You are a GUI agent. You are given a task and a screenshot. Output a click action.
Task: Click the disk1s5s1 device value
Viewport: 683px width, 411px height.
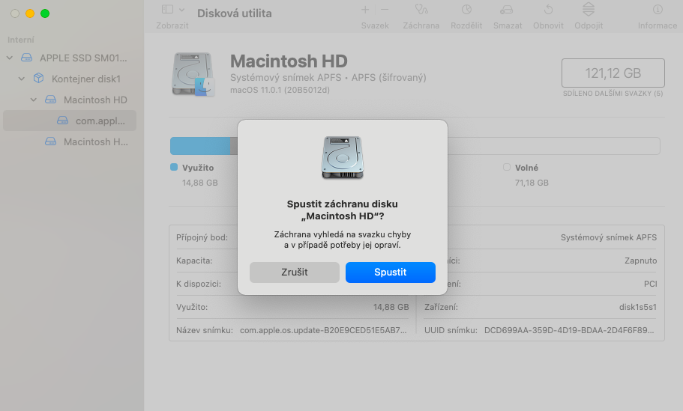[x=638, y=307]
